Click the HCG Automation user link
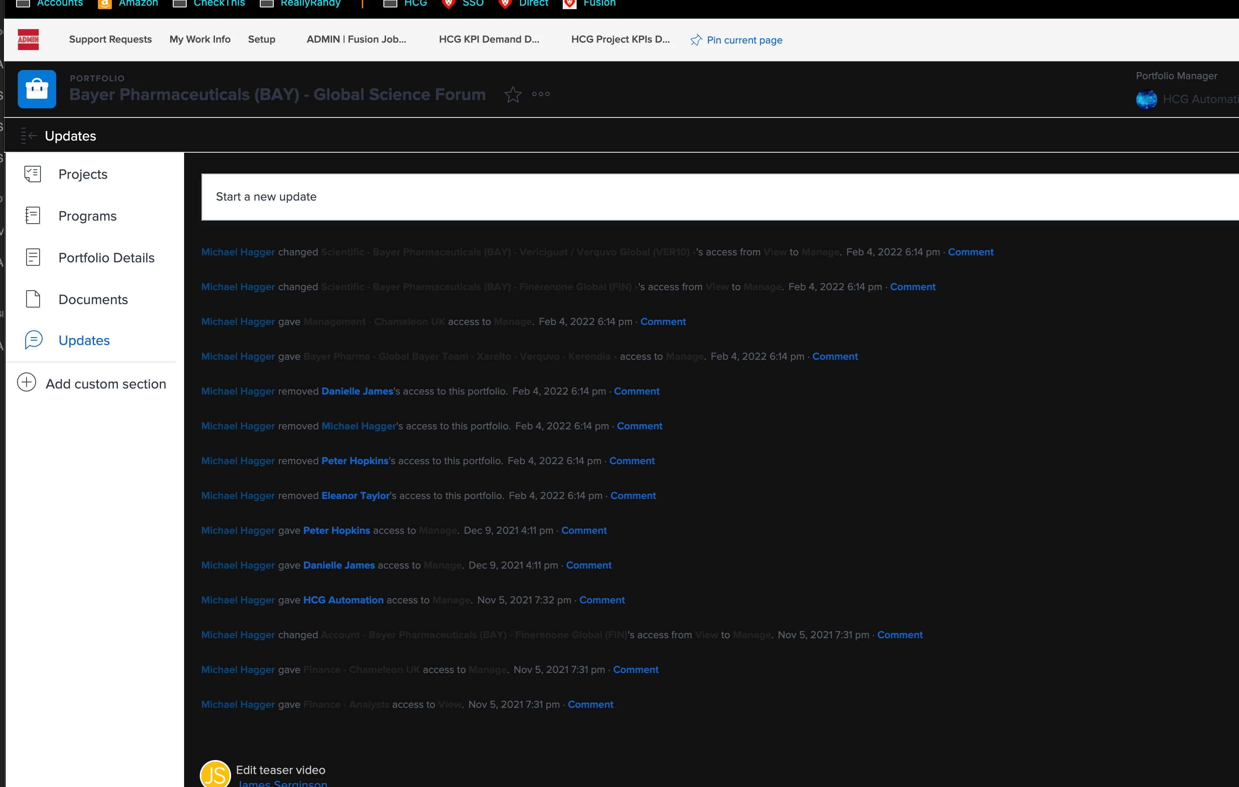 (x=343, y=600)
